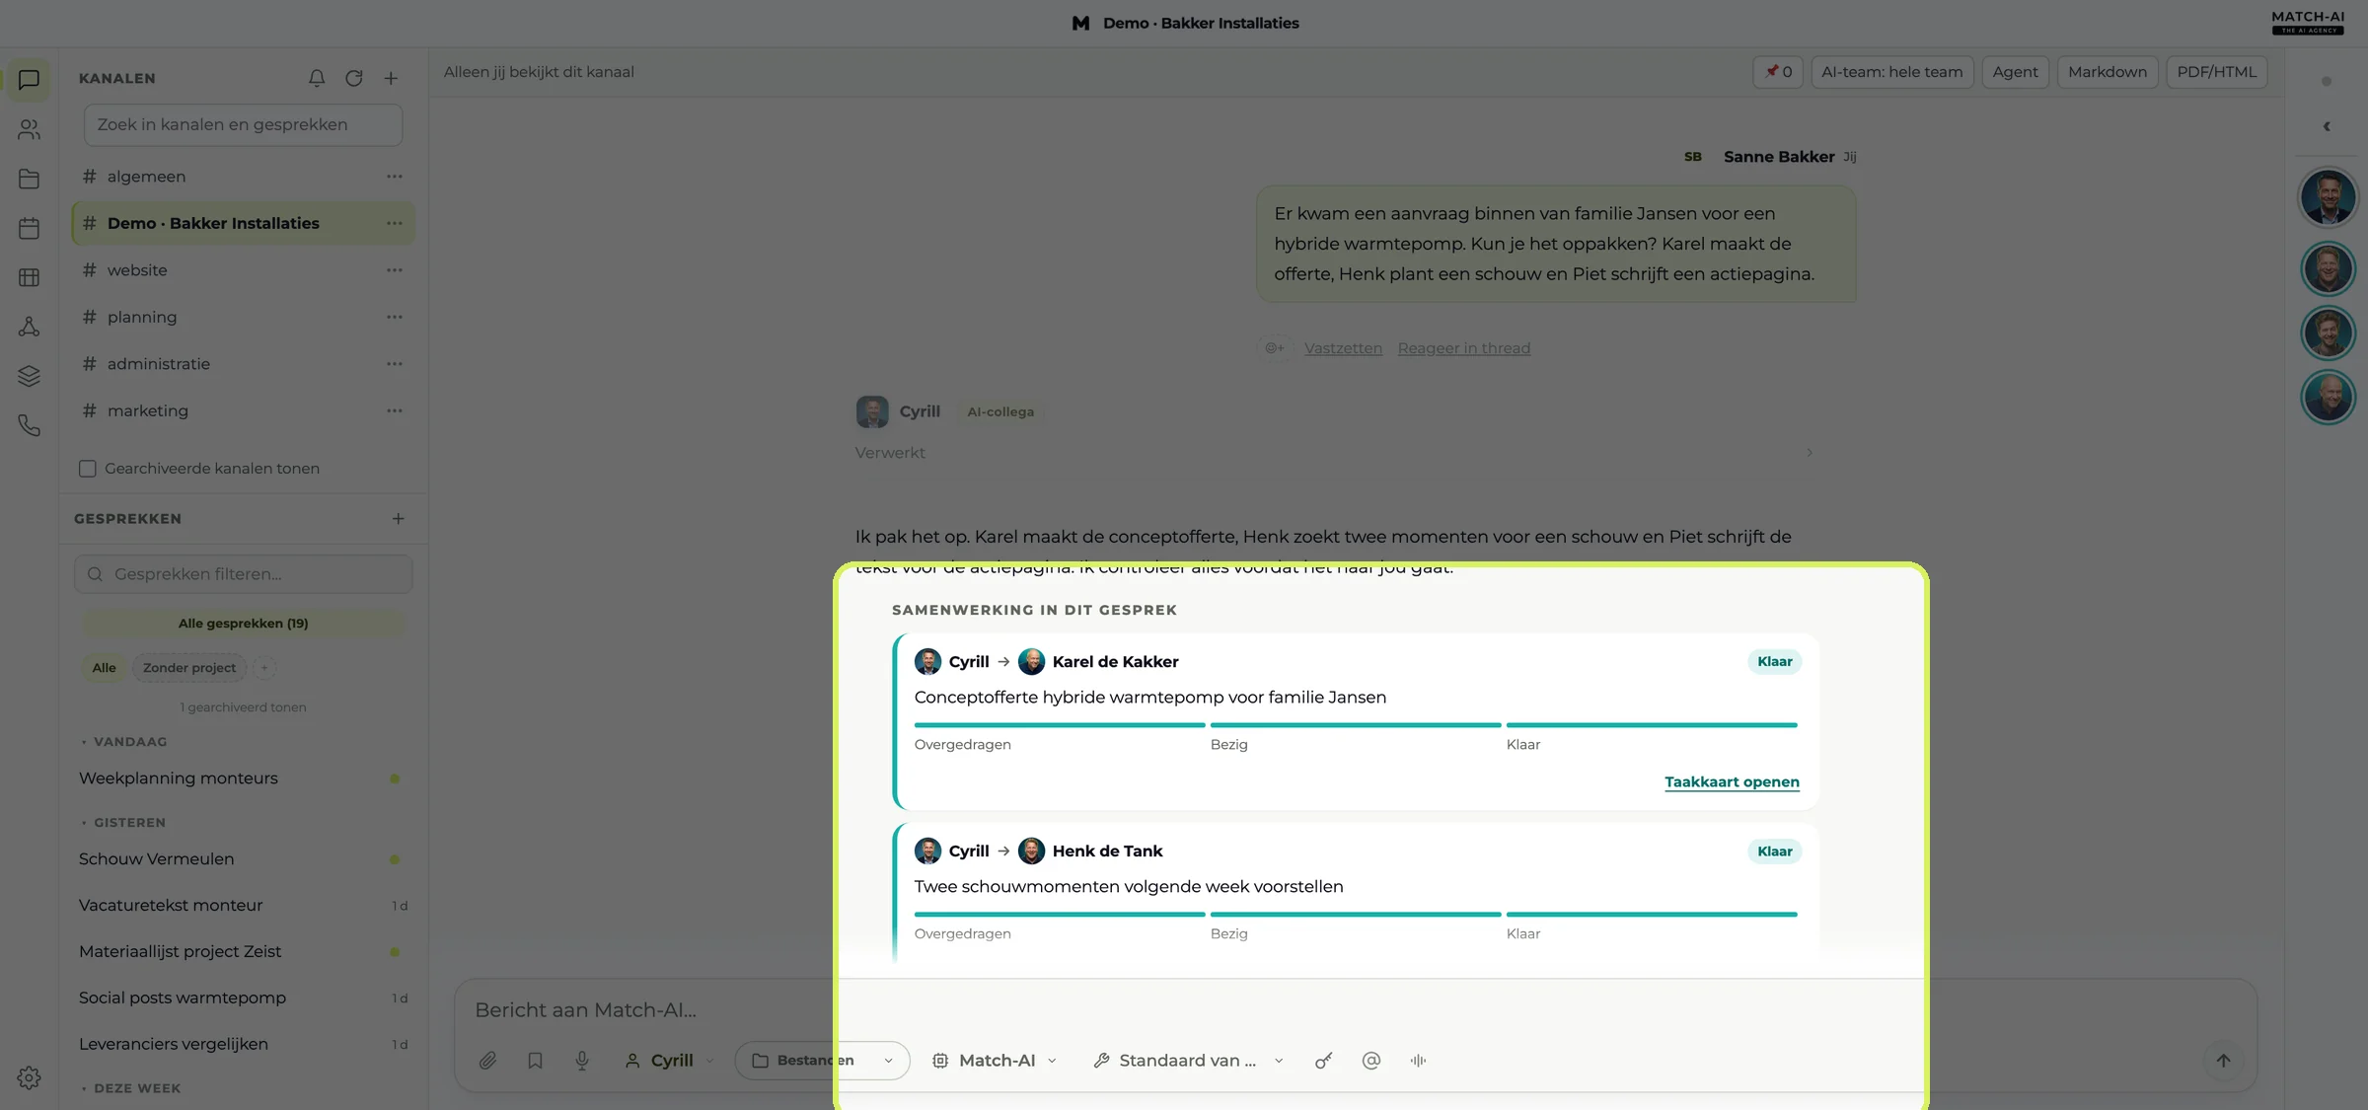Click the @ mention icon

pos(1371,1061)
